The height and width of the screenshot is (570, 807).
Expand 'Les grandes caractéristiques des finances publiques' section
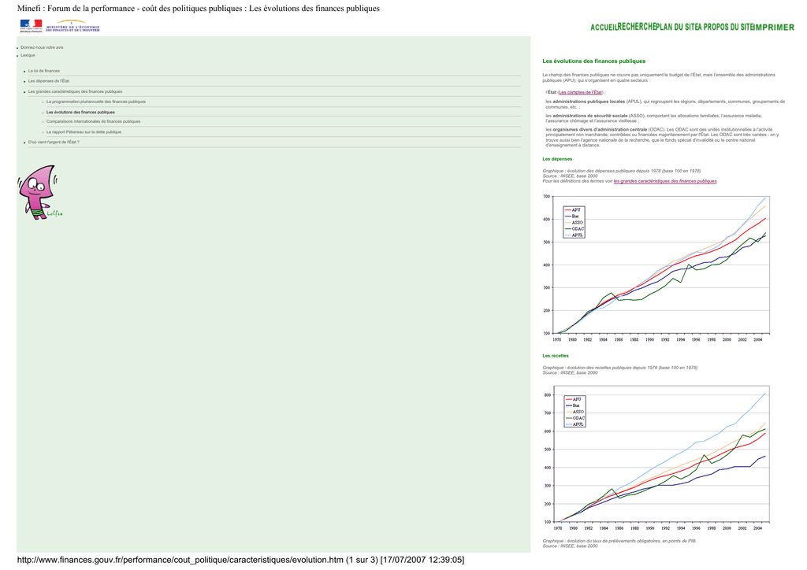tap(75, 91)
